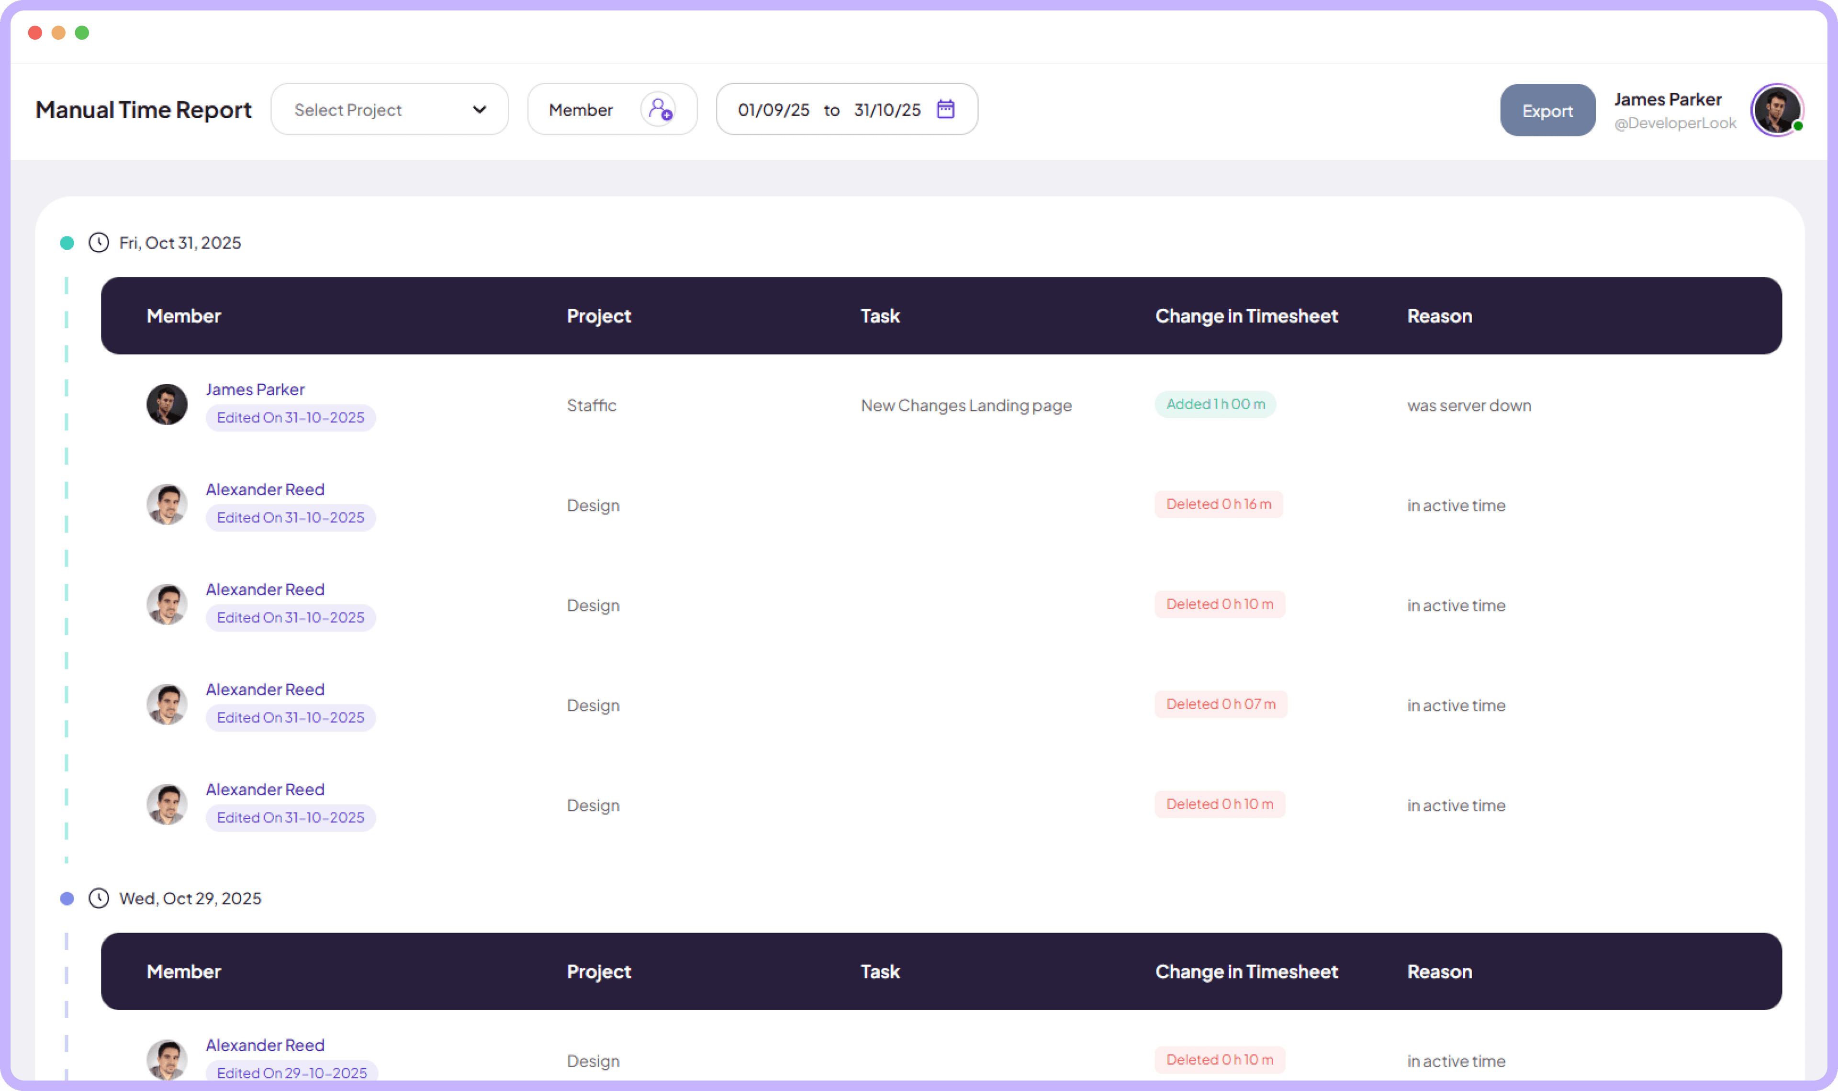Click the clock icon beside Wed, Oct 29, 2025
The height and width of the screenshot is (1091, 1838).
tap(98, 898)
